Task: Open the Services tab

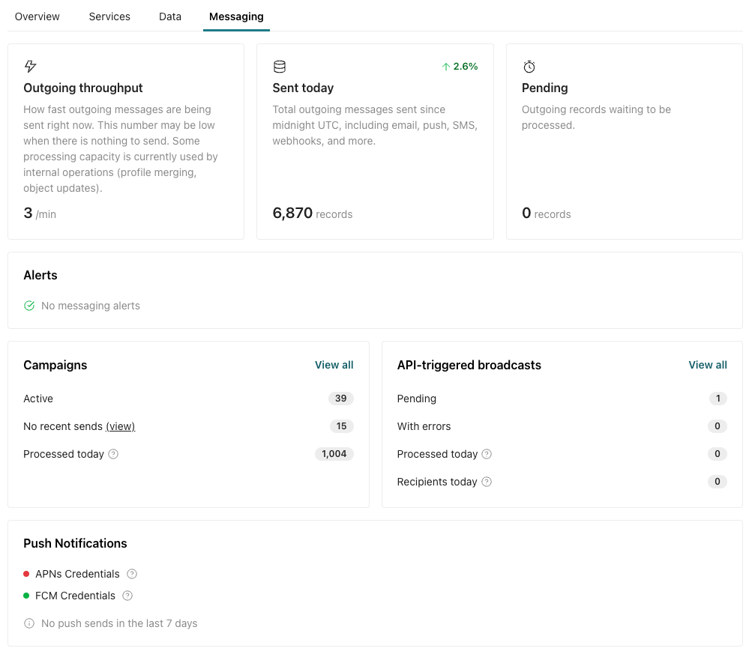Action: click(x=109, y=16)
